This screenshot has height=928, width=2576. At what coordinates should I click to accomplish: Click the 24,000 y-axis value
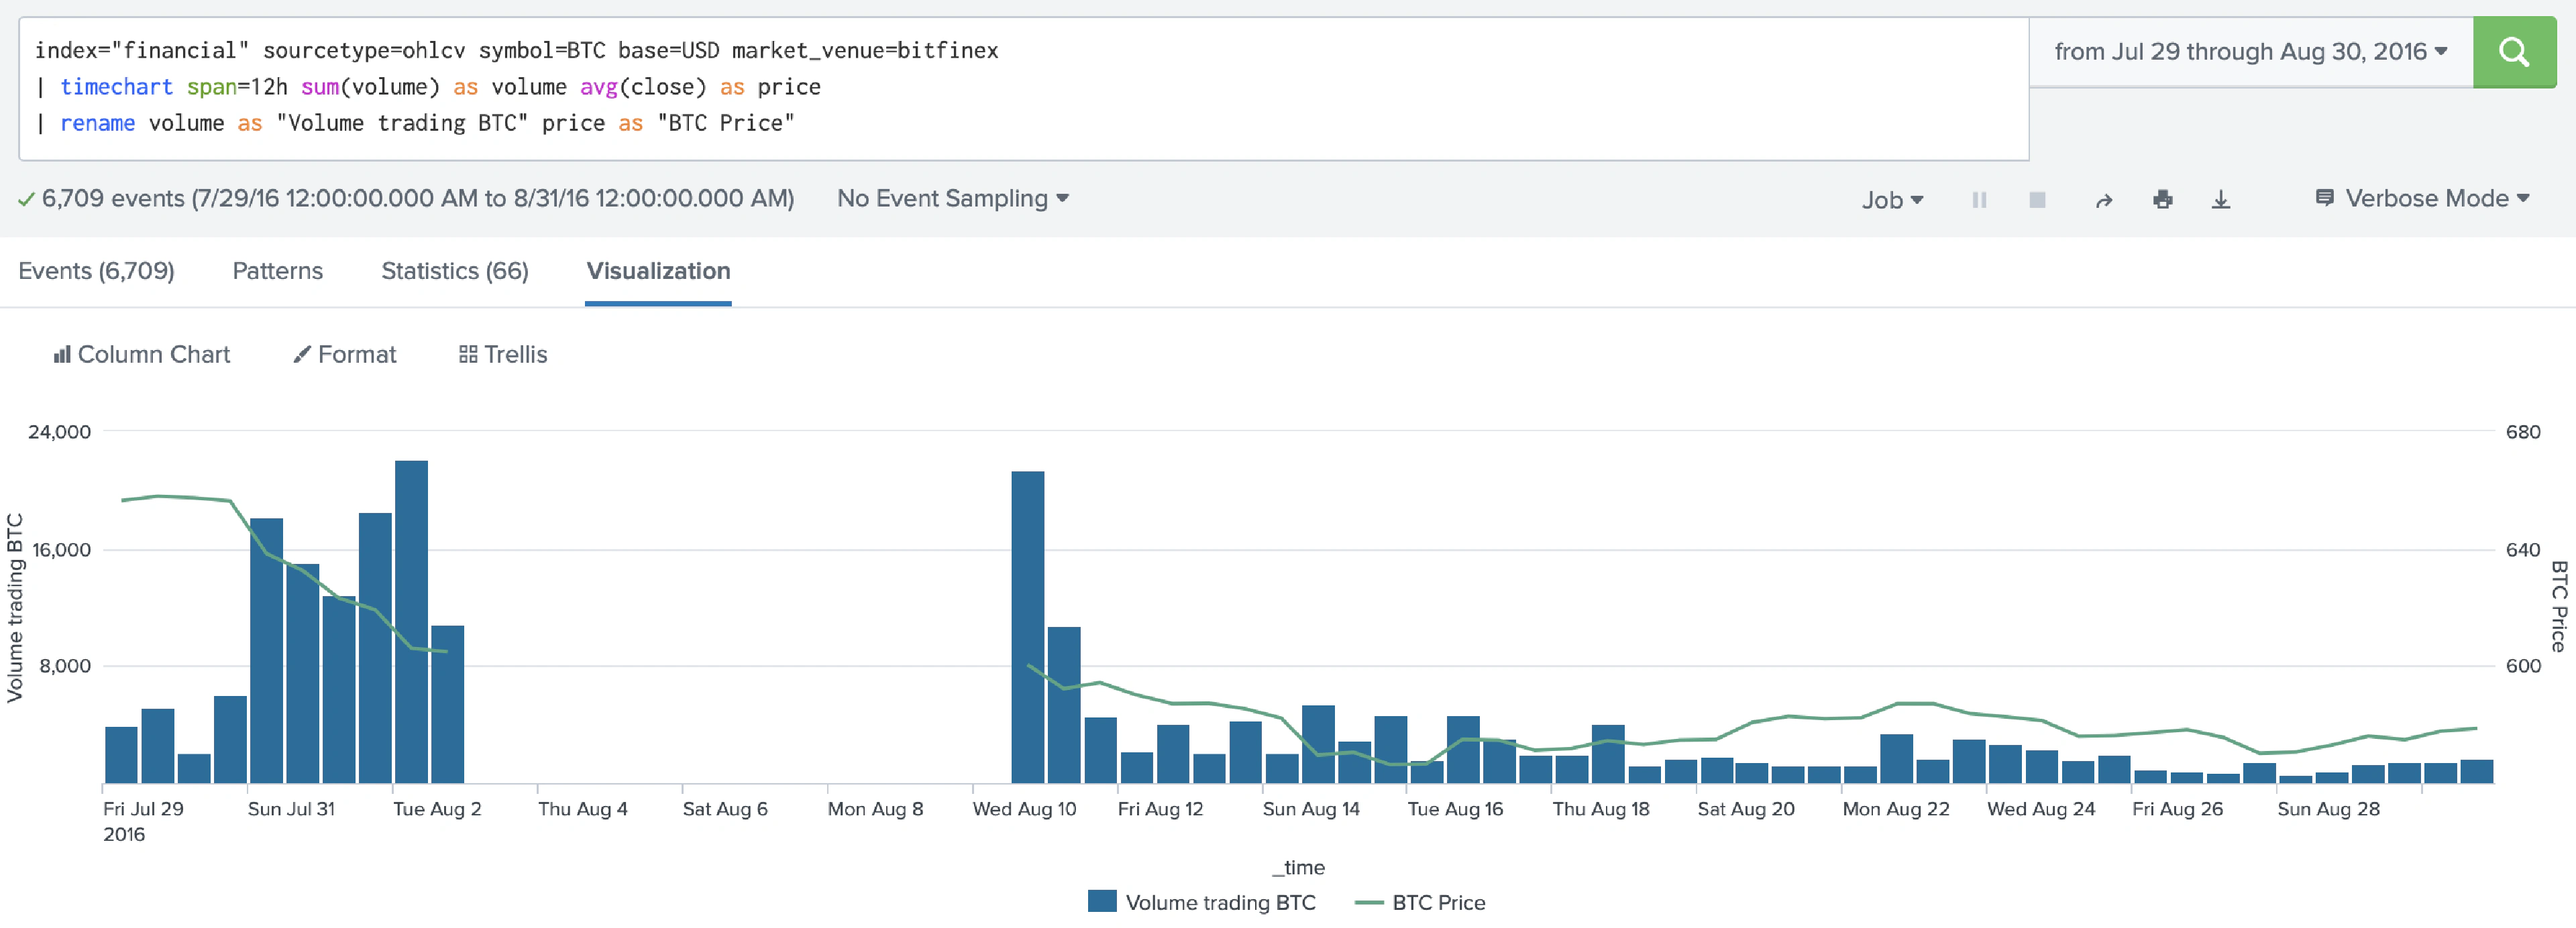(x=59, y=432)
